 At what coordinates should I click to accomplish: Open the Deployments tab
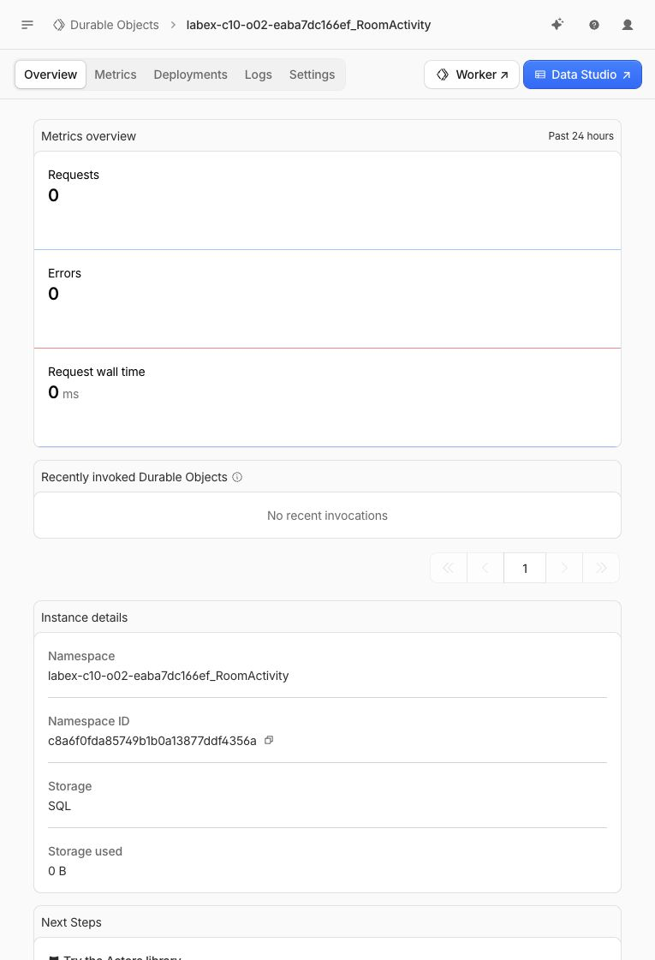click(190, 75)
